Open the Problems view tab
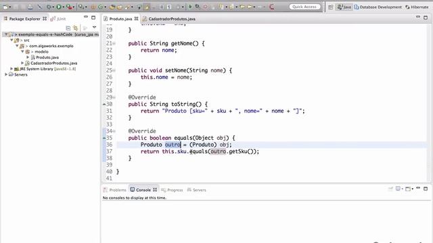Viewport: 433px width, 243px height. point(114,190)
